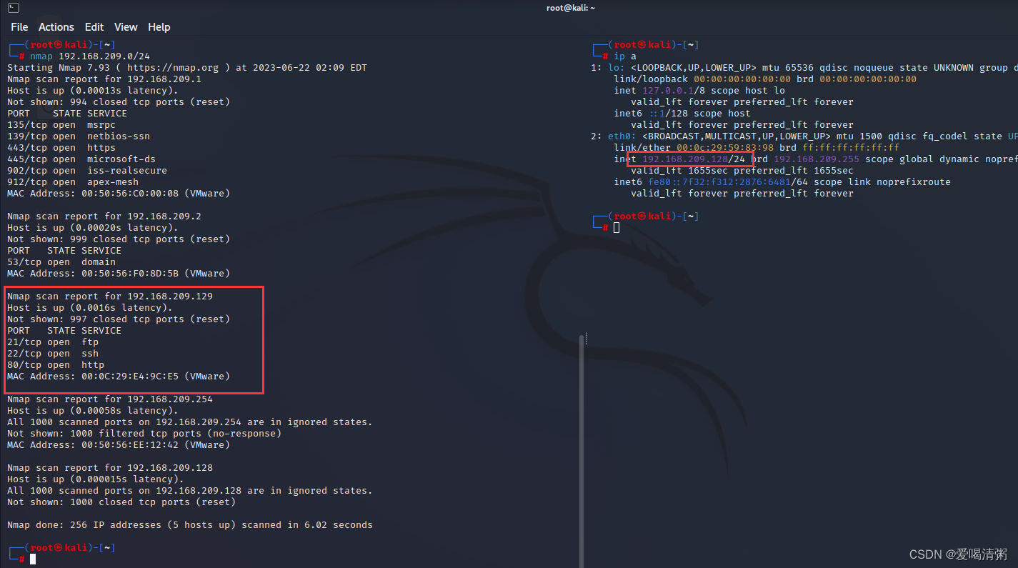Click the '53/tcp open domain' row
Image resolution: width=1018 pixels, height=568 pixels.
61,261
